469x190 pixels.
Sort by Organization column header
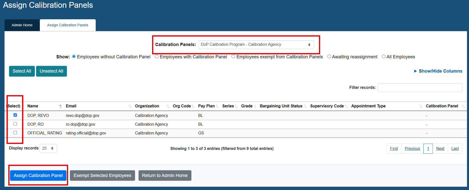[152, 106]
